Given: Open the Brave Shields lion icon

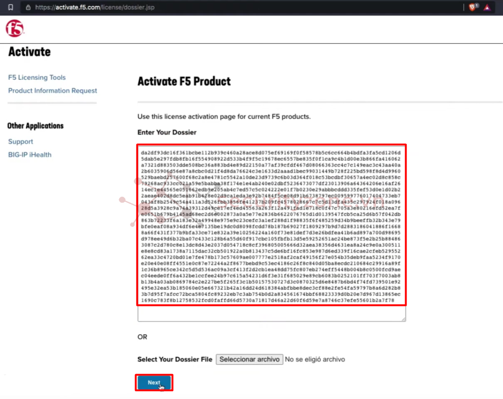Looking at the screenshot, I should [473, 8].
